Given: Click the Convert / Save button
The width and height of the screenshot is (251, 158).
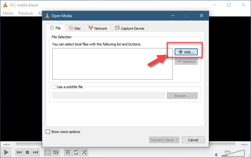Looking at the screenshot, I should (x=162, y=140).
